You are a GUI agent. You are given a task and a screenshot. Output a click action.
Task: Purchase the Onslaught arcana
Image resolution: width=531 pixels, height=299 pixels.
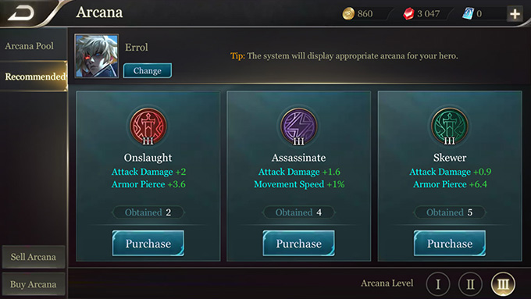click(148, 244)
